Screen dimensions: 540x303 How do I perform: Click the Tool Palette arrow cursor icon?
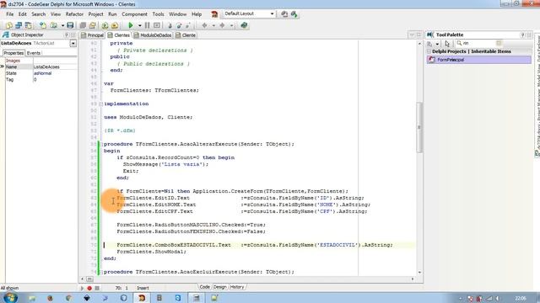[x=447, y=43]
